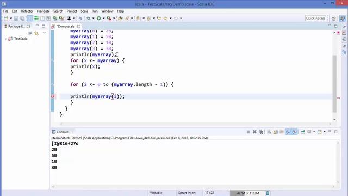This screenshot has height=196, width=348.
Task: Open the New file dropdown arrow
Action: (x=11, y=18)
